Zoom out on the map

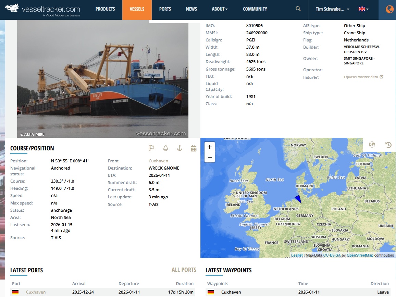click(210, 157)
